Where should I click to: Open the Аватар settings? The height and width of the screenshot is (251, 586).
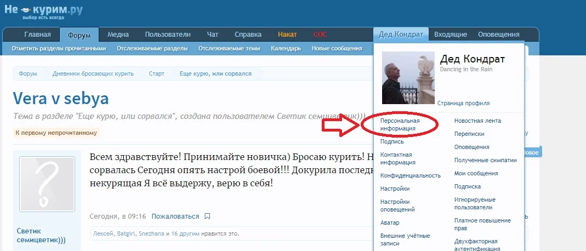click(390, 223)
